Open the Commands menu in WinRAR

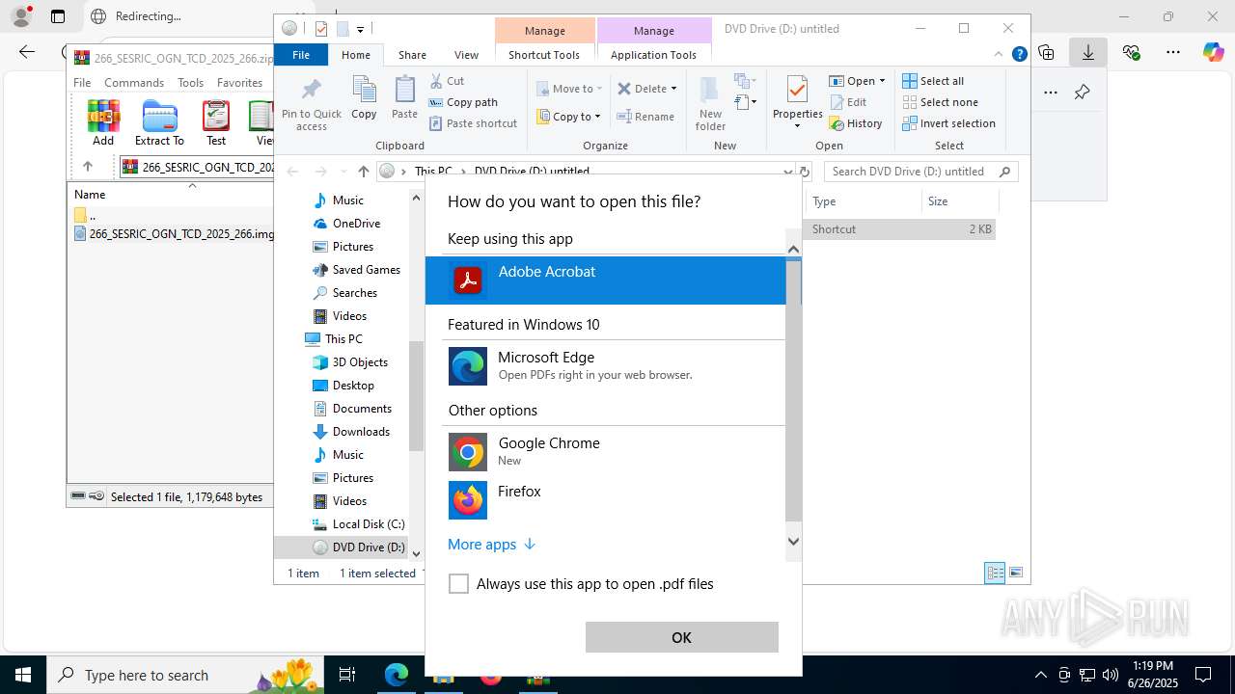click(x=134, y=83)
